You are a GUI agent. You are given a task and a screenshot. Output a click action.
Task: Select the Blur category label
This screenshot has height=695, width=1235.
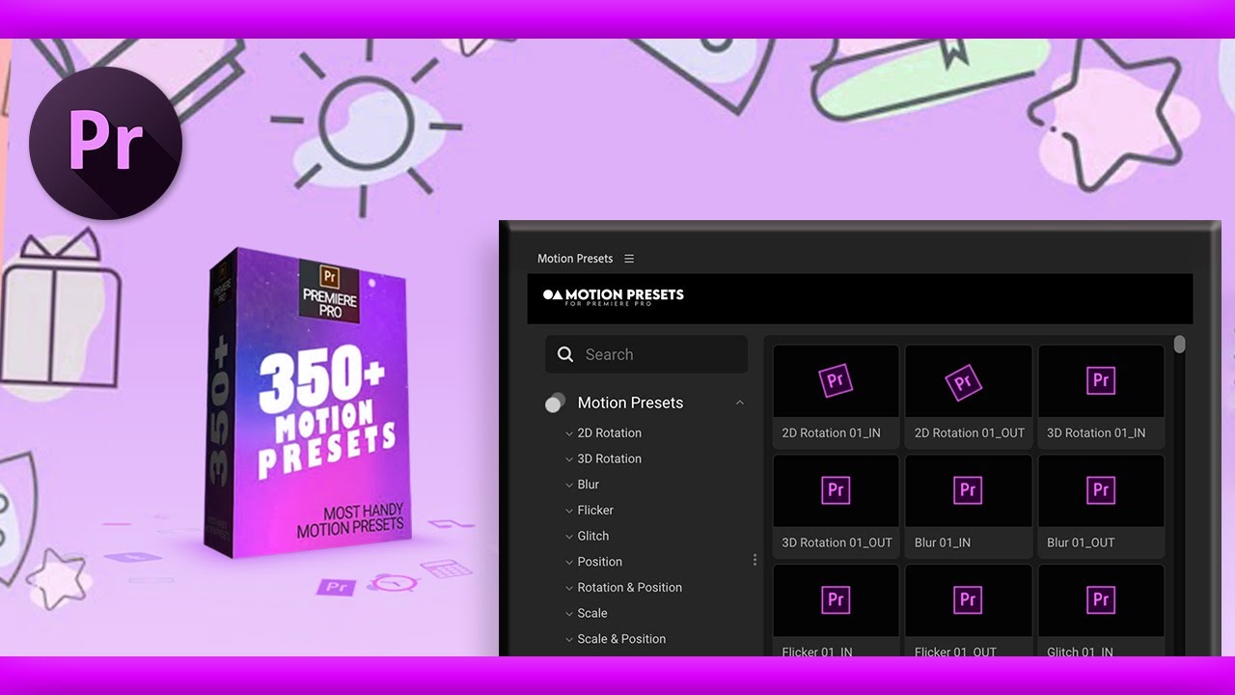589,485
